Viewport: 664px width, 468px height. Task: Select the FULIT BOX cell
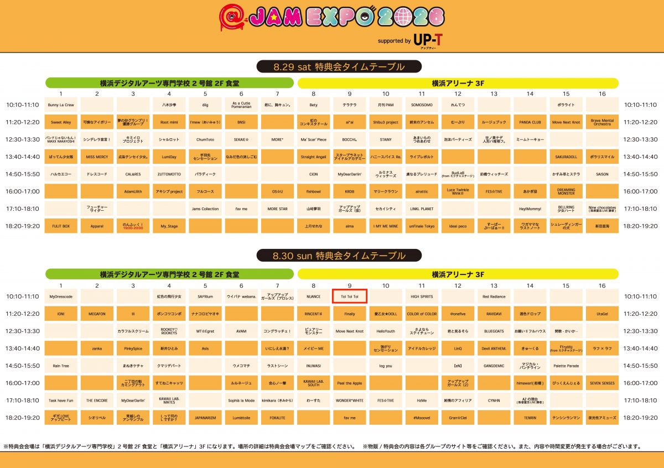61,226
